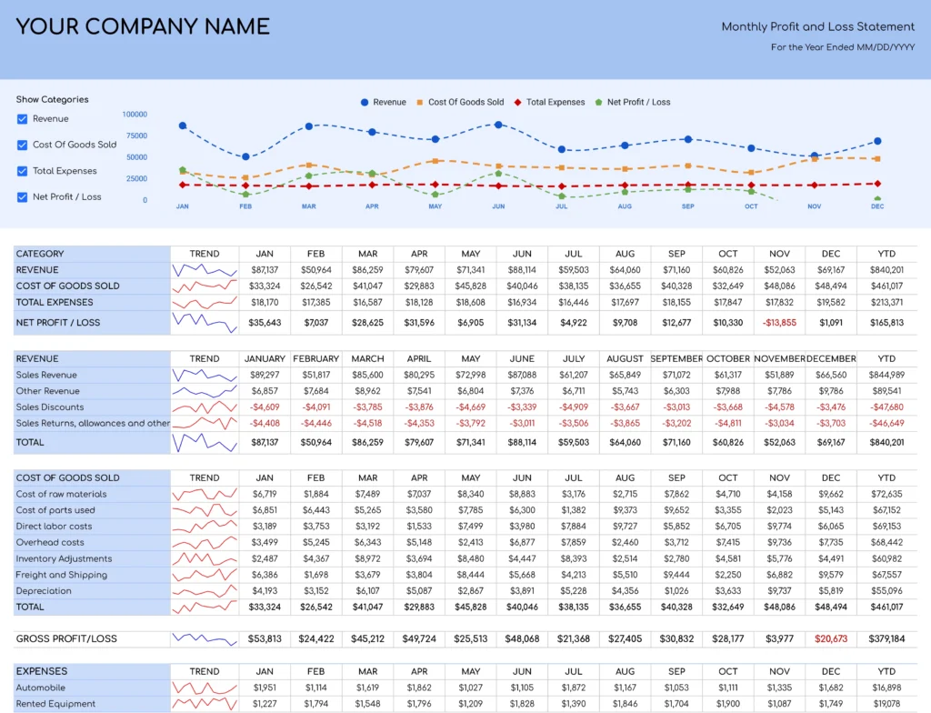
Task: Select the Cost of raw materials row label
Action: click(61, 494)
